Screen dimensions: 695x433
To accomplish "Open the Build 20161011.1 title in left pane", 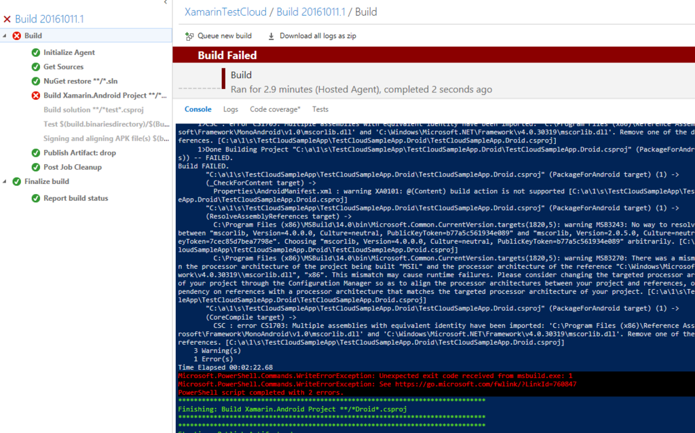I will tap(49, 19).
